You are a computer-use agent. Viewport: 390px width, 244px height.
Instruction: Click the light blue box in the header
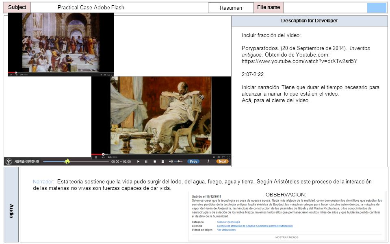click(x=377, y=8)
